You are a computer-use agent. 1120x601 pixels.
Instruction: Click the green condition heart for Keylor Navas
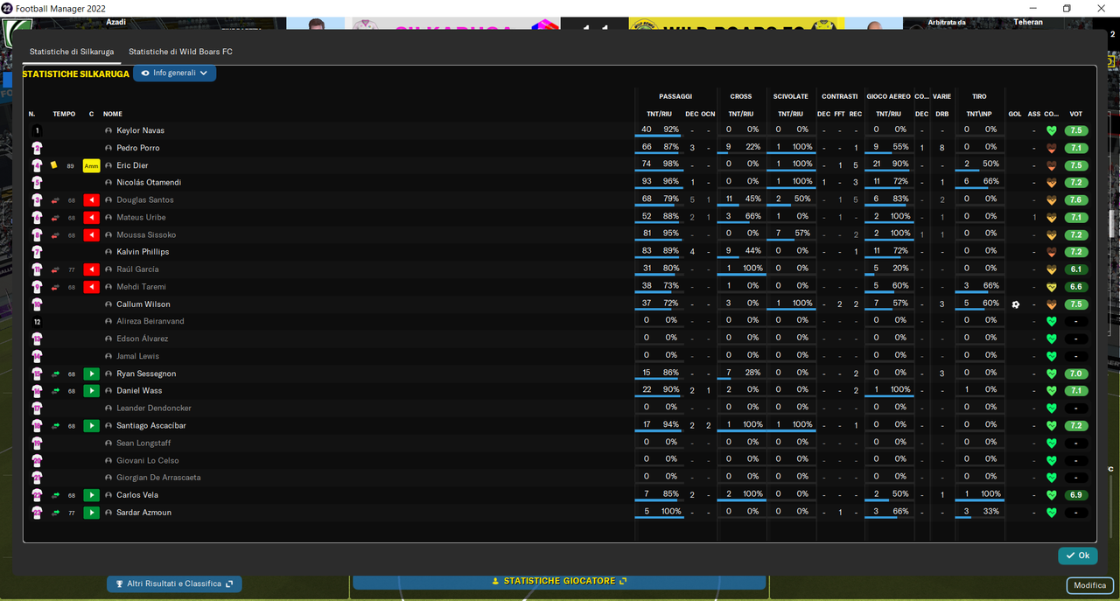(x=1052, y=130)
